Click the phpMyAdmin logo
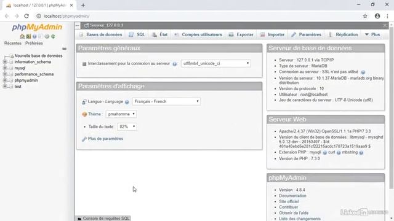394x221 pixels. 37,27
